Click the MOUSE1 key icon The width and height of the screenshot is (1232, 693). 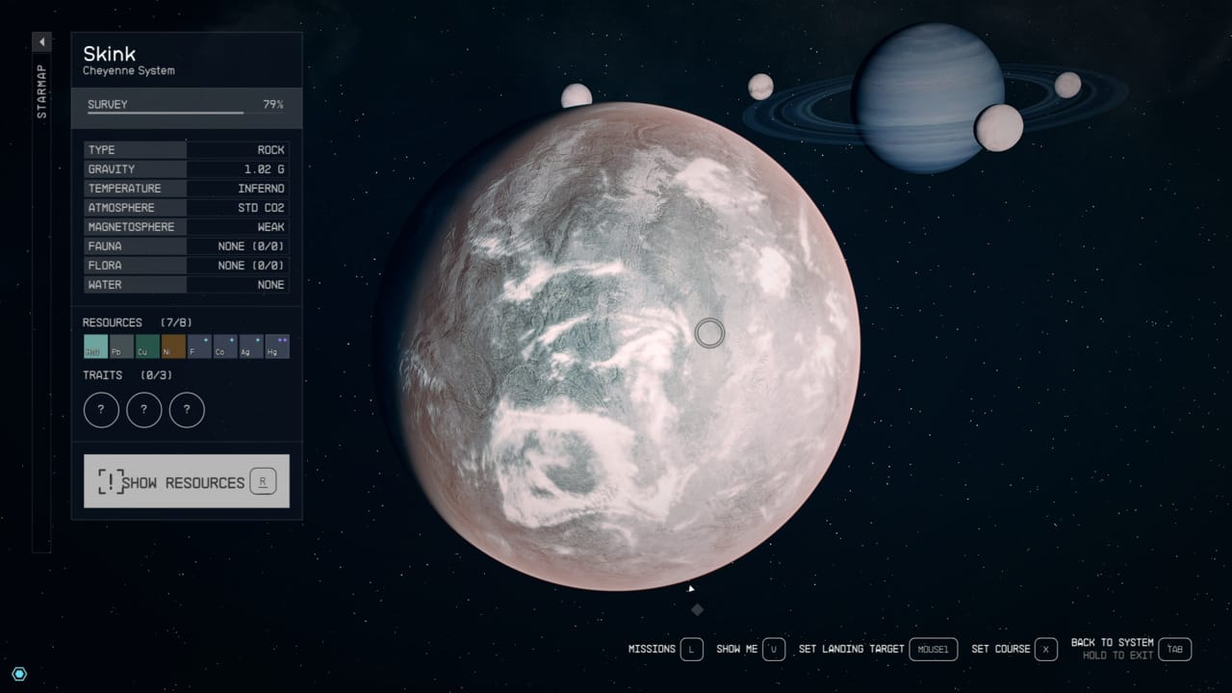click(934, 650)
